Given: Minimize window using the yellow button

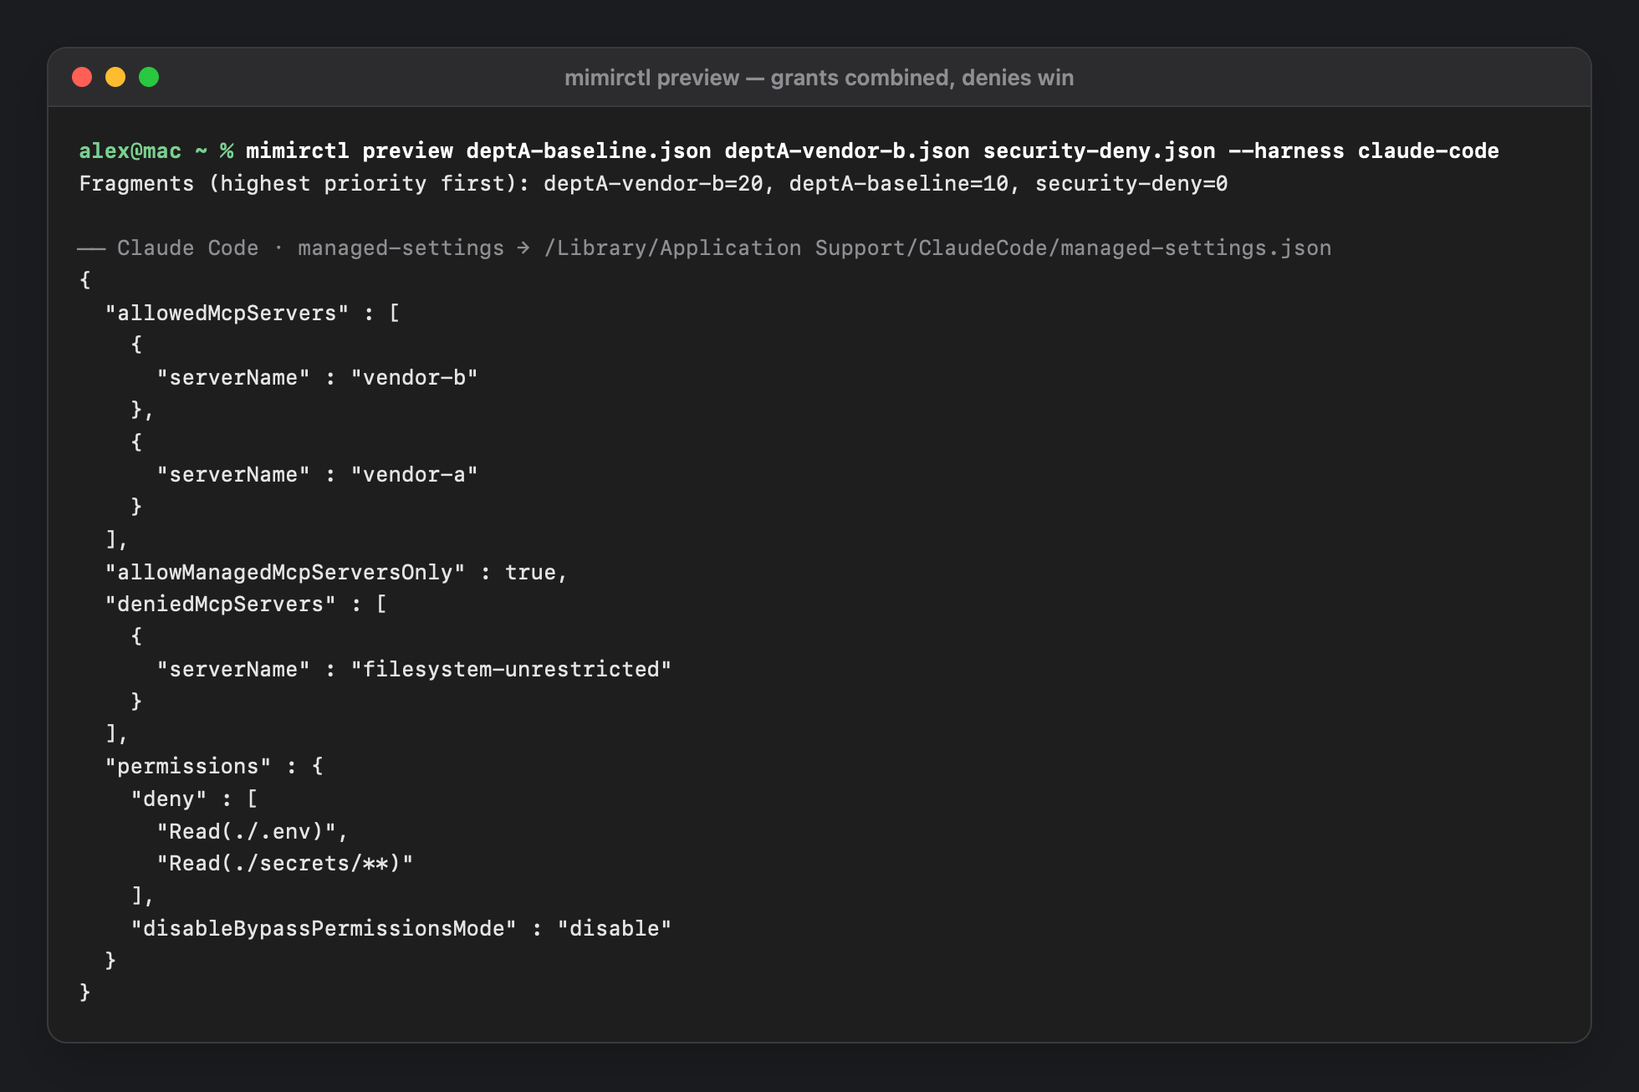Looking at the screenshot, I should point(115,77).
